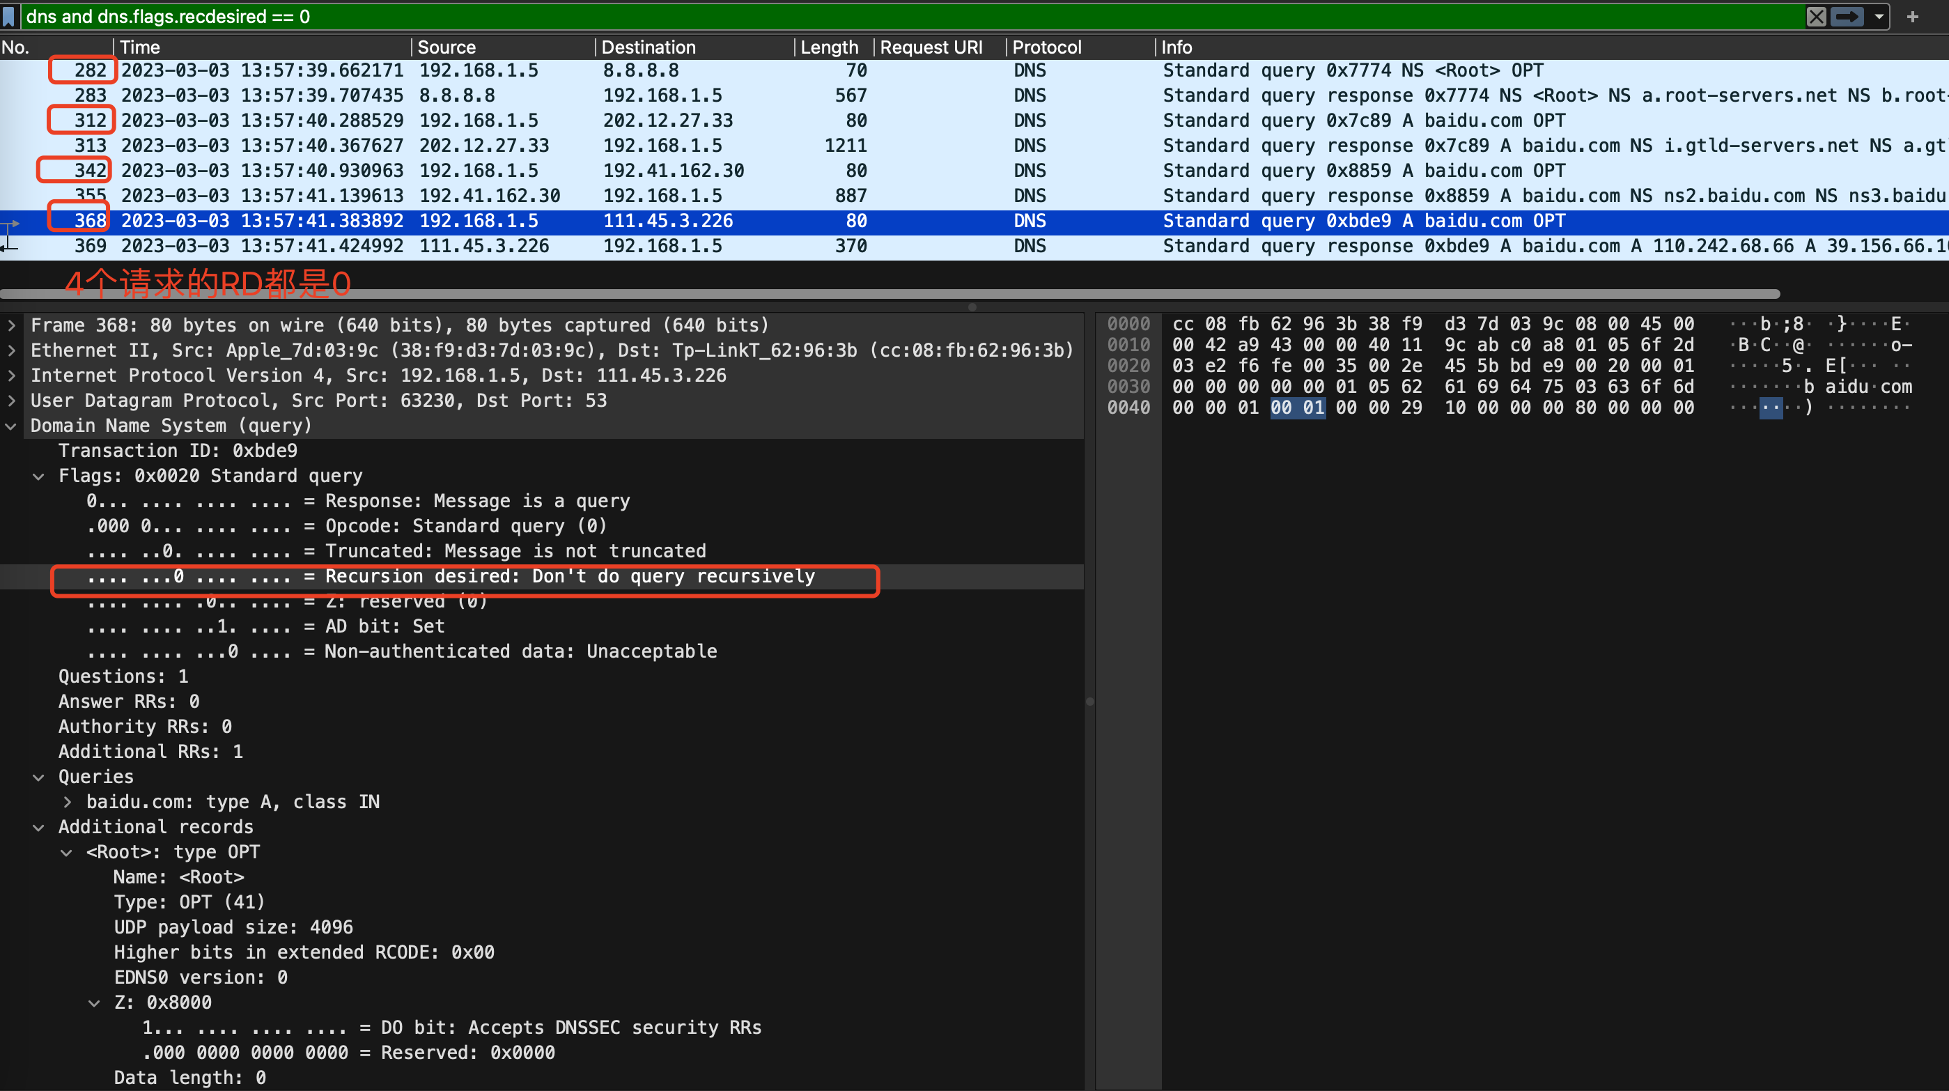The height and width of the screenshot is (1091, 1949).
Task: Expand the Frame 368 tree node
Action: pos(11,325)
